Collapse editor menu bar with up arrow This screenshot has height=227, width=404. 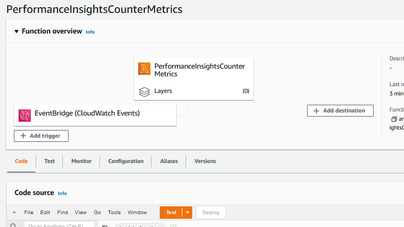tap(14, 213)
